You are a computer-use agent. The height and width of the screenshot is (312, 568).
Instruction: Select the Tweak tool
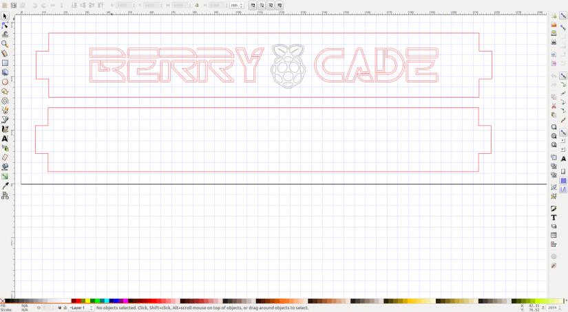[5, 35]
